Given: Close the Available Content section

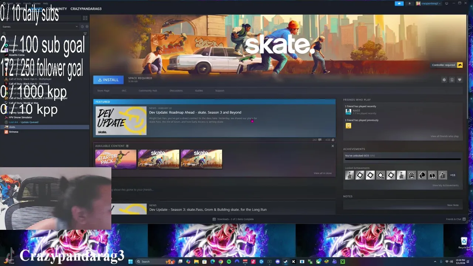Looking at the screenshot, I should (333, 146).
